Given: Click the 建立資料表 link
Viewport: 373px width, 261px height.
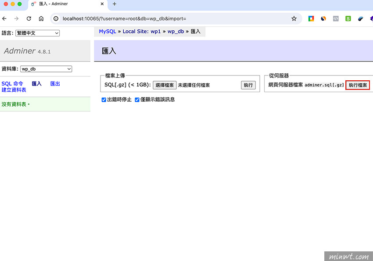Looking at the screenshot, I should tap(14, 90).
